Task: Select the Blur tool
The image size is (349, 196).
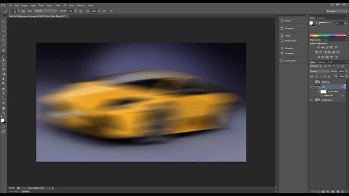Action: (x=3, y=79)
